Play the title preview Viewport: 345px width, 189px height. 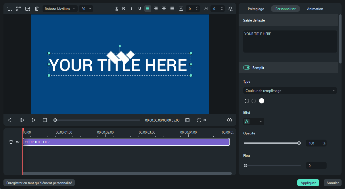click(33, 120)
